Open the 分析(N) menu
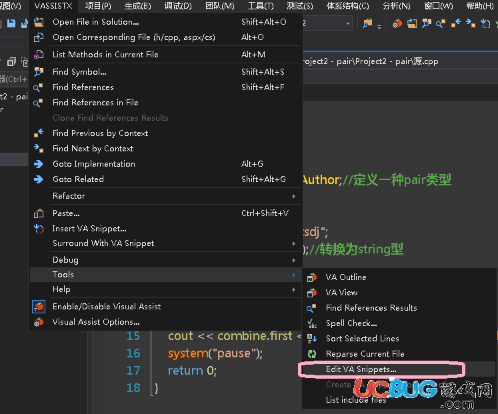Screen dimensions: 498x414 (397, 6)
